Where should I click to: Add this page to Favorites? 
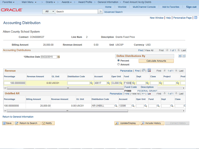click(171, 7)
